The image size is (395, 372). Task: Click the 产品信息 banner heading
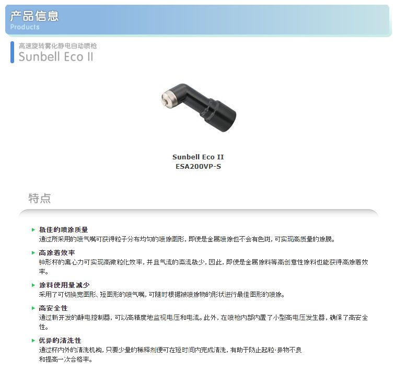(34, 16)
